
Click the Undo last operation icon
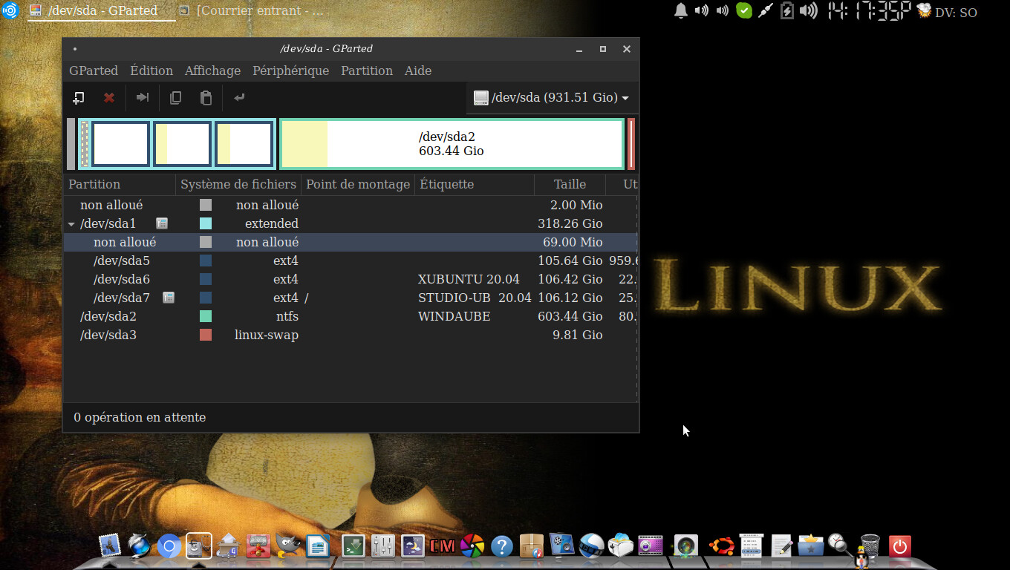[239, 97]
